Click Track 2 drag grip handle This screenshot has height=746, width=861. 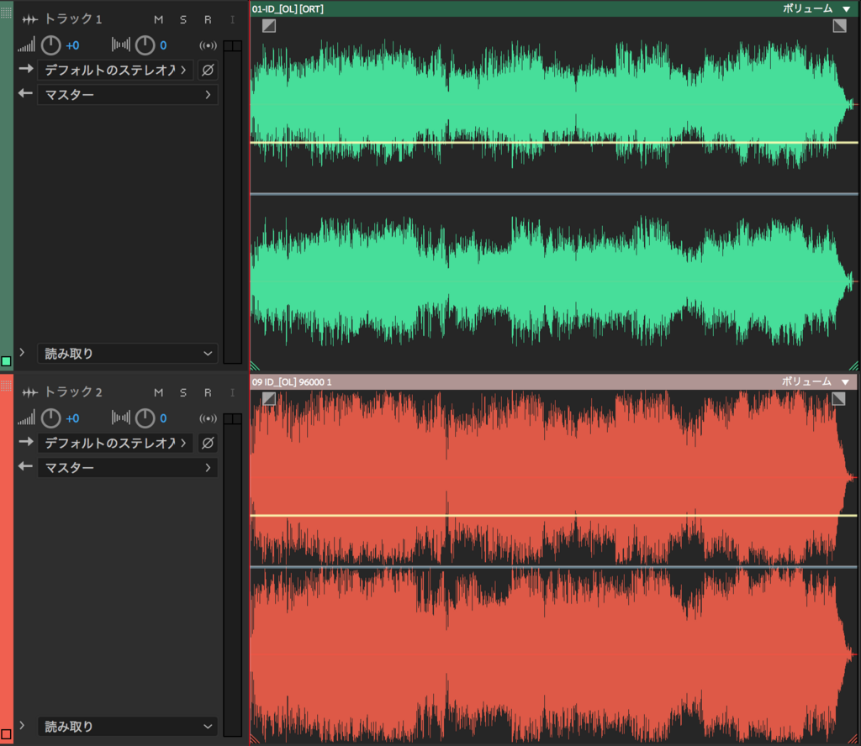click(6, 386)
